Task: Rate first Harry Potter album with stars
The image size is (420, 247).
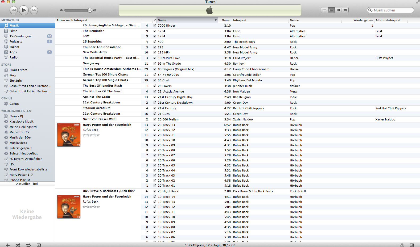Action: pos(91,135)
